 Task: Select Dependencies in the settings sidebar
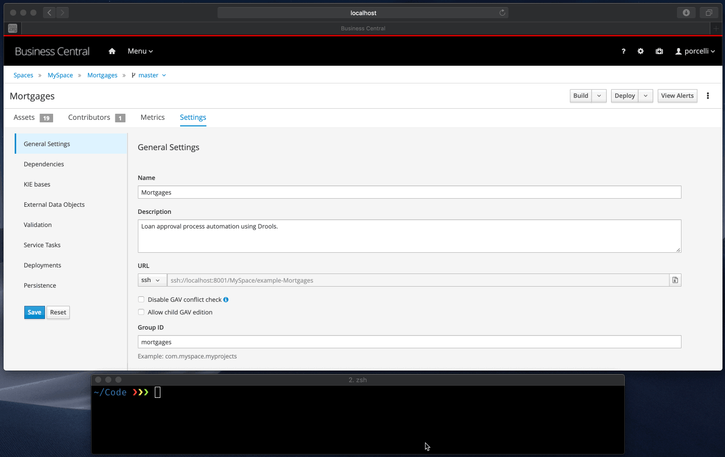click(44, 164)
